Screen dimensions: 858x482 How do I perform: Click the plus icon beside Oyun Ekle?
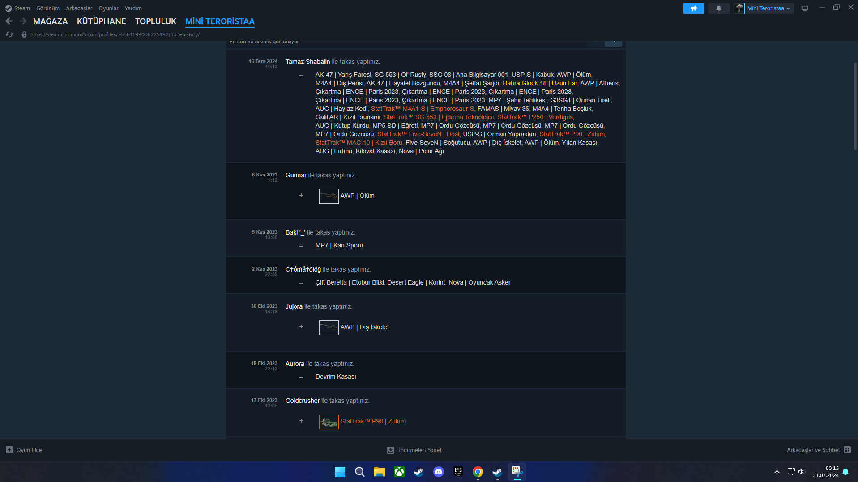9,450
